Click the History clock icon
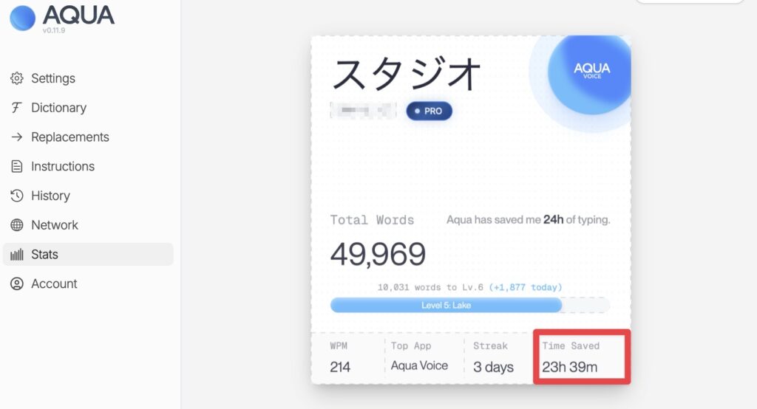Screen dimensions: 757x409 [x=17, y=196]
